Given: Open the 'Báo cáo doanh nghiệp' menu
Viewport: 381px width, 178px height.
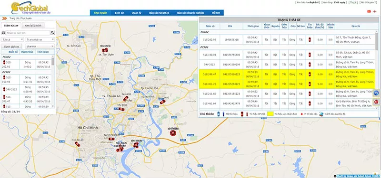Looking at the screenshot, I should [x=190, y=13].
